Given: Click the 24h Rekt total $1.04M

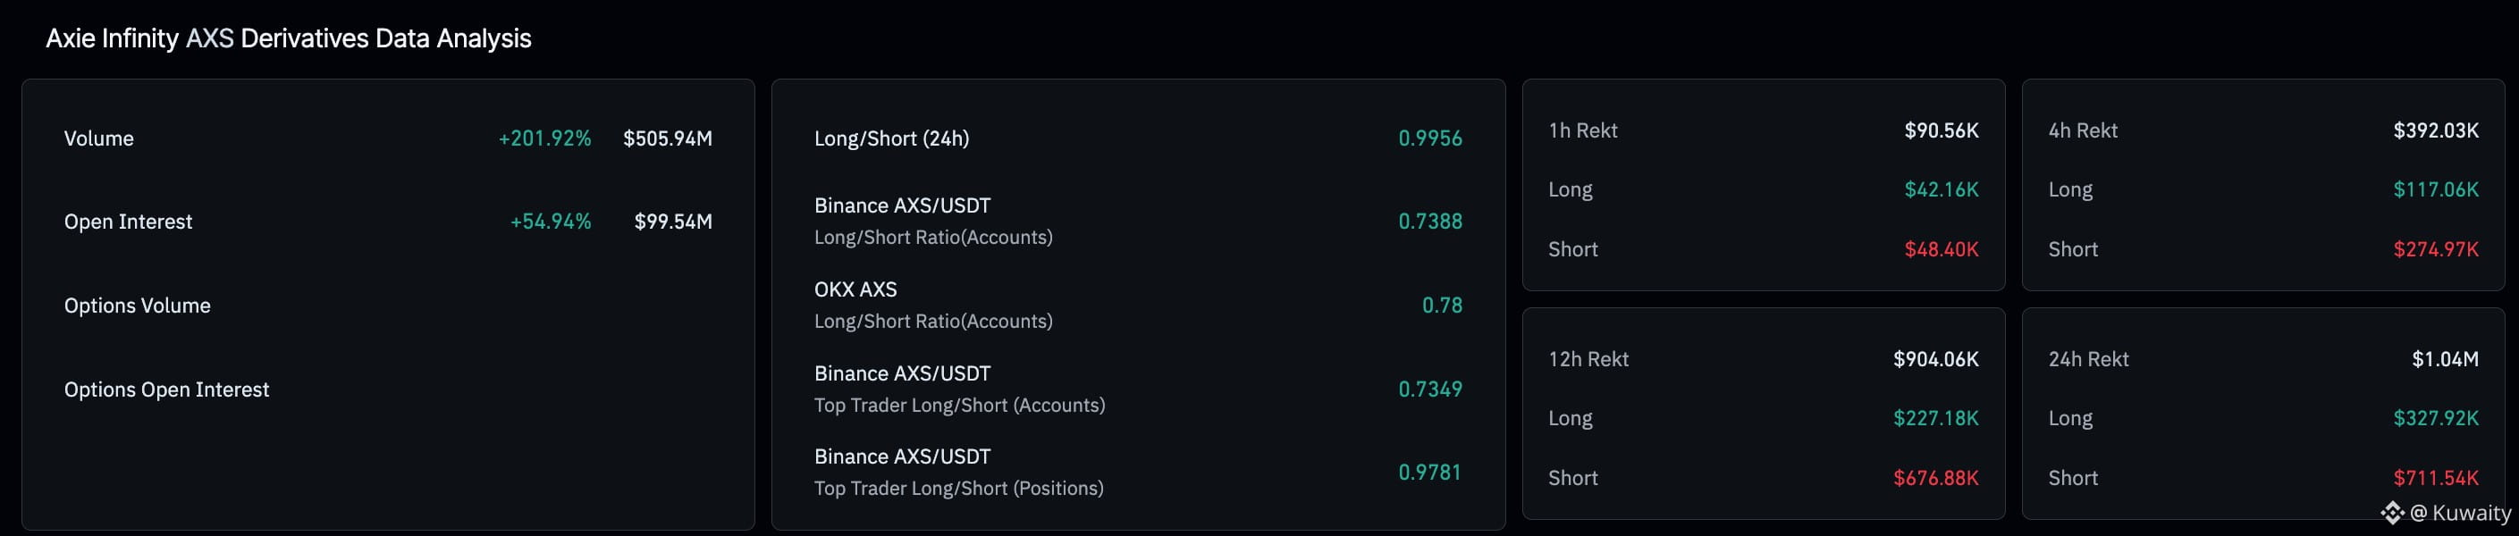Looking at the screenshot, I should click(2445, 360).
